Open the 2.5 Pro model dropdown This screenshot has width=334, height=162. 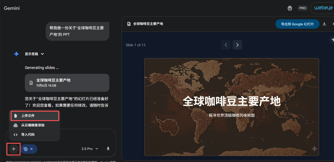tap(90, 149)
